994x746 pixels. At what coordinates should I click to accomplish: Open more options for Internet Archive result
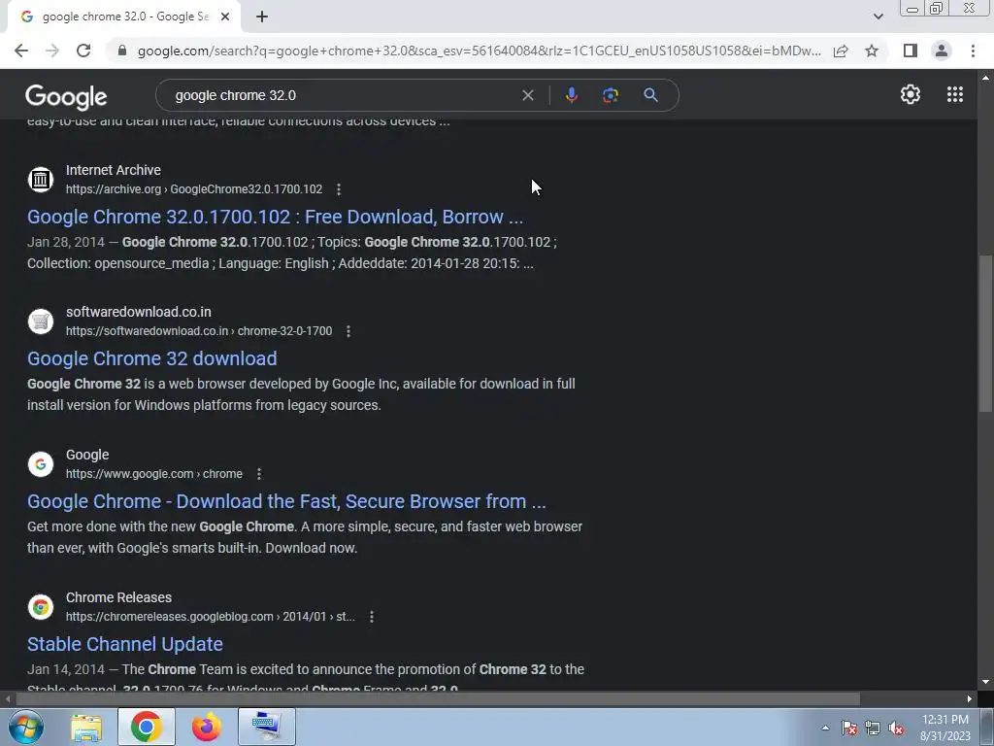click(x=339, y=189)
